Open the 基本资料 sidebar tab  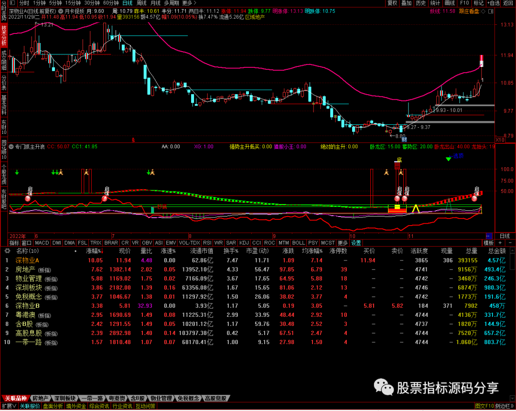click(4, 105)
